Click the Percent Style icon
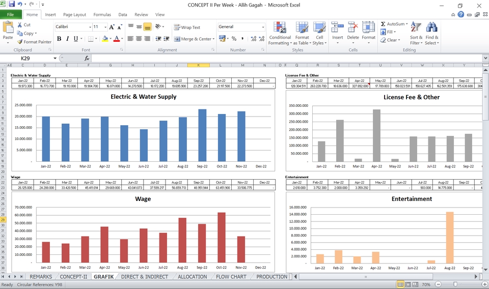The height and width of the screenshot is (289, 489). [234, 39]
